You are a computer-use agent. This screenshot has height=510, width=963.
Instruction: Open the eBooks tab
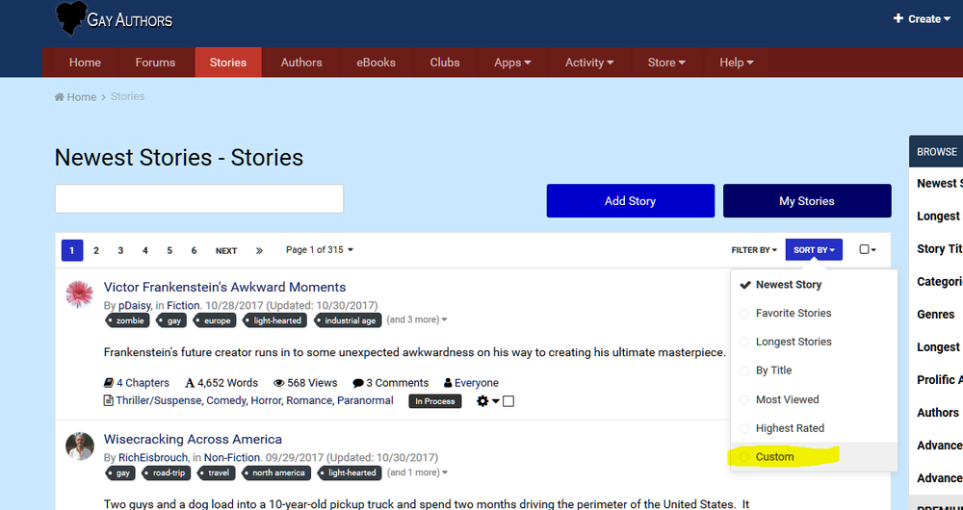[376, 62]
